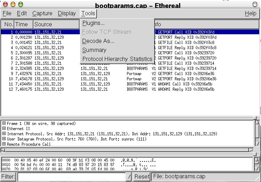Sort packets by the Time column header
This screenshot has width=261, height=182.
(x=24, y=24)
